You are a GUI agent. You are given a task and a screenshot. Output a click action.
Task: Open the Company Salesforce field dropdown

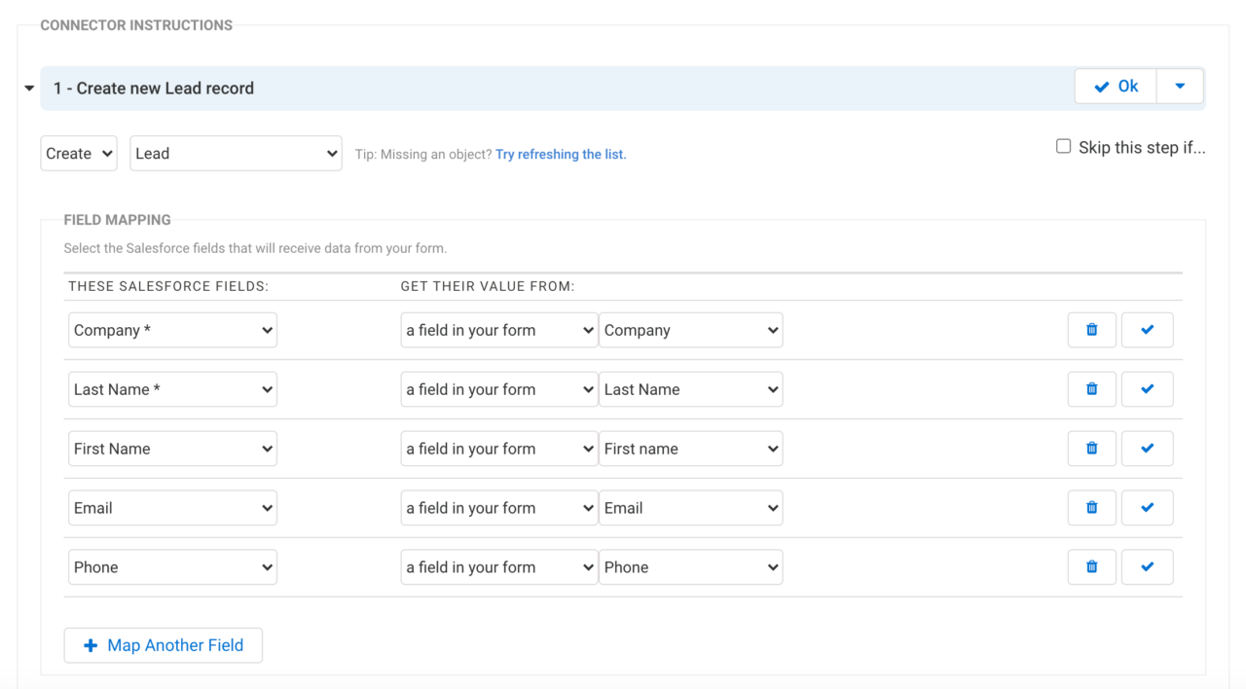172,329
